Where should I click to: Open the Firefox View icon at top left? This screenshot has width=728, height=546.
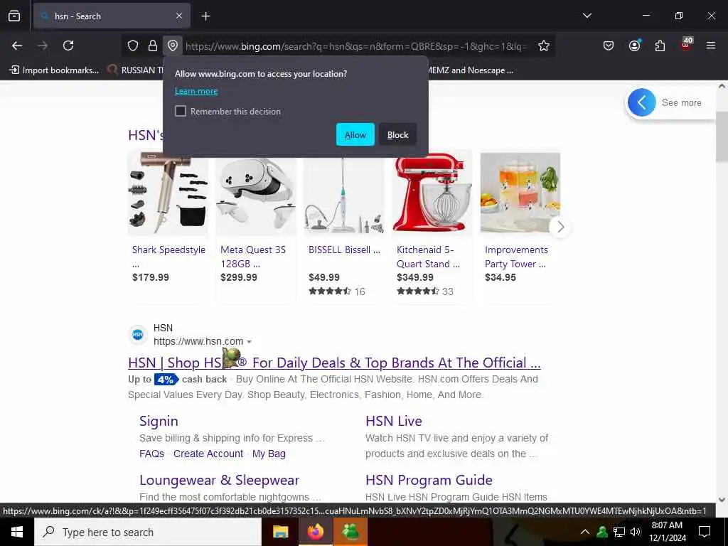pyautogui.click(x=14, y=16)
